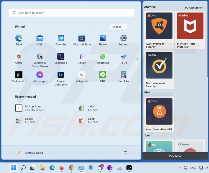
Task: Open Task View on the taskbar
Action: click(x=33, y=168)
